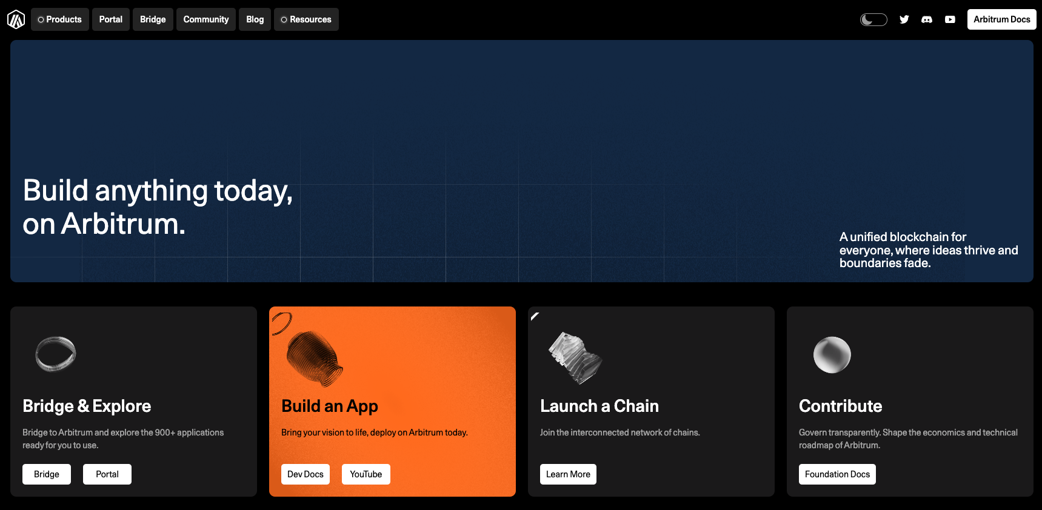
Task: Toggle the dark mode switch
Action: 873,19
